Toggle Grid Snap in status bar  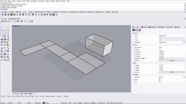point(64,103)
